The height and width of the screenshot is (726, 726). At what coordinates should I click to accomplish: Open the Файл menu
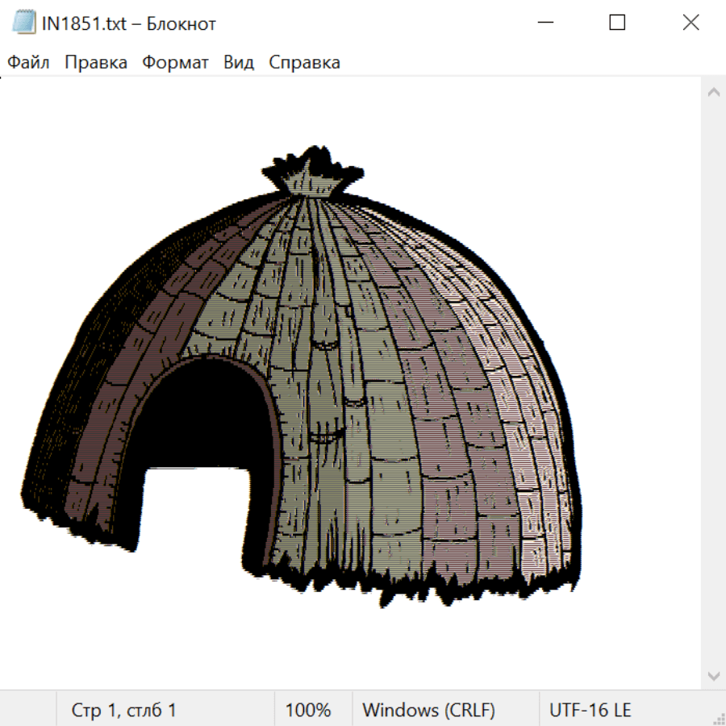(x=29, y=63)
